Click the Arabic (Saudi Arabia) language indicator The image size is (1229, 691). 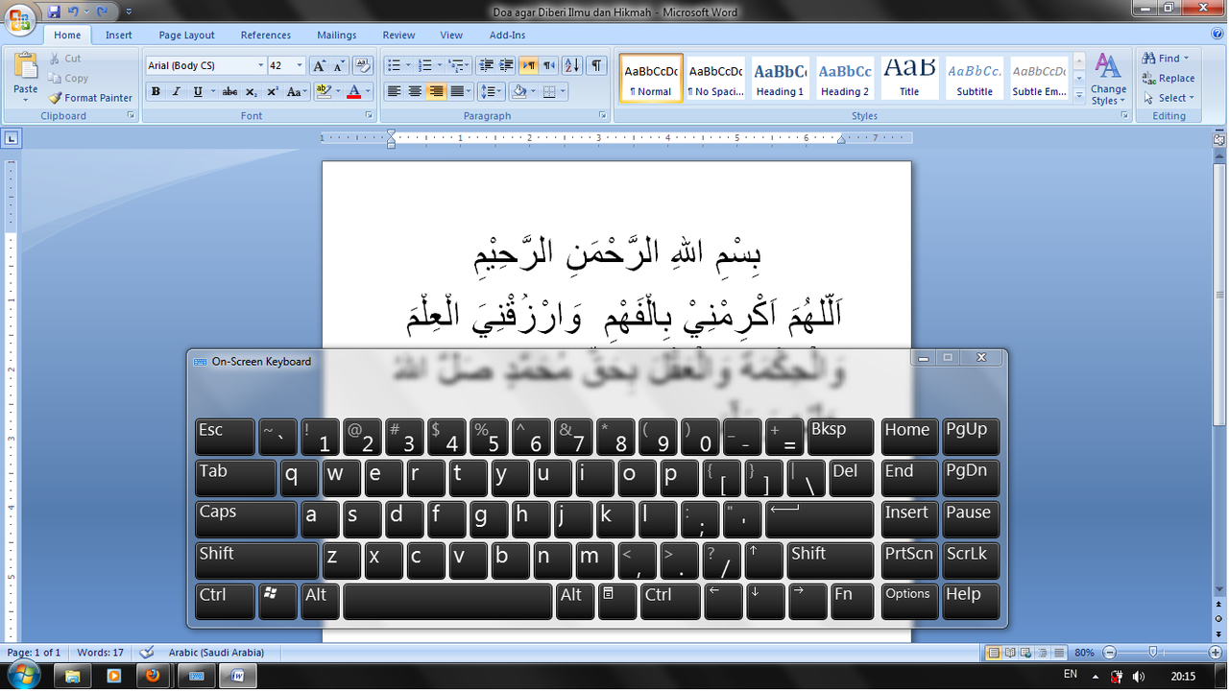click(216, 653)
